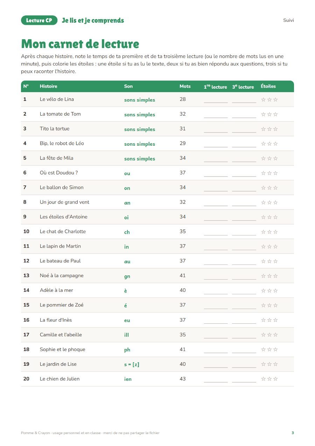Color the middle star for Le pommier de Zoé
The width and height of the screenshot is (315, 446).
coord(269,306)
